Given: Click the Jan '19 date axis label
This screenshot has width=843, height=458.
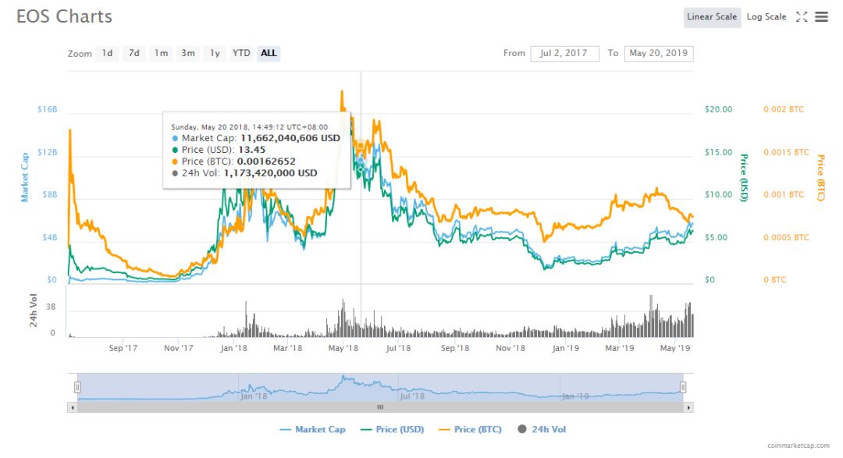Looking at the screenshot, I should (566, 348).
